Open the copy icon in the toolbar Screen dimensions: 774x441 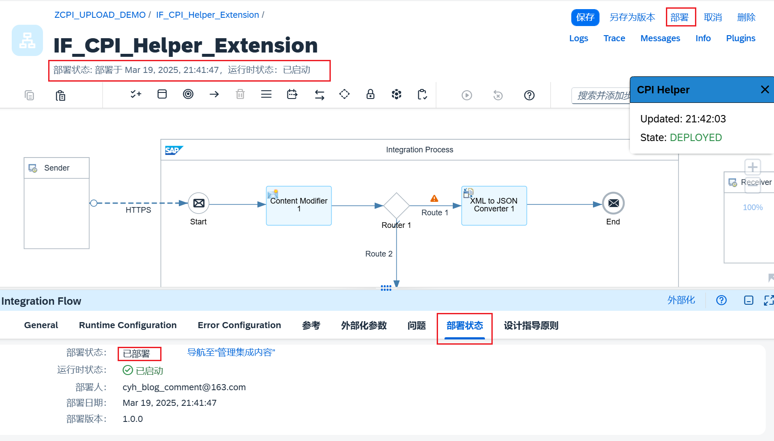point(29,95)
